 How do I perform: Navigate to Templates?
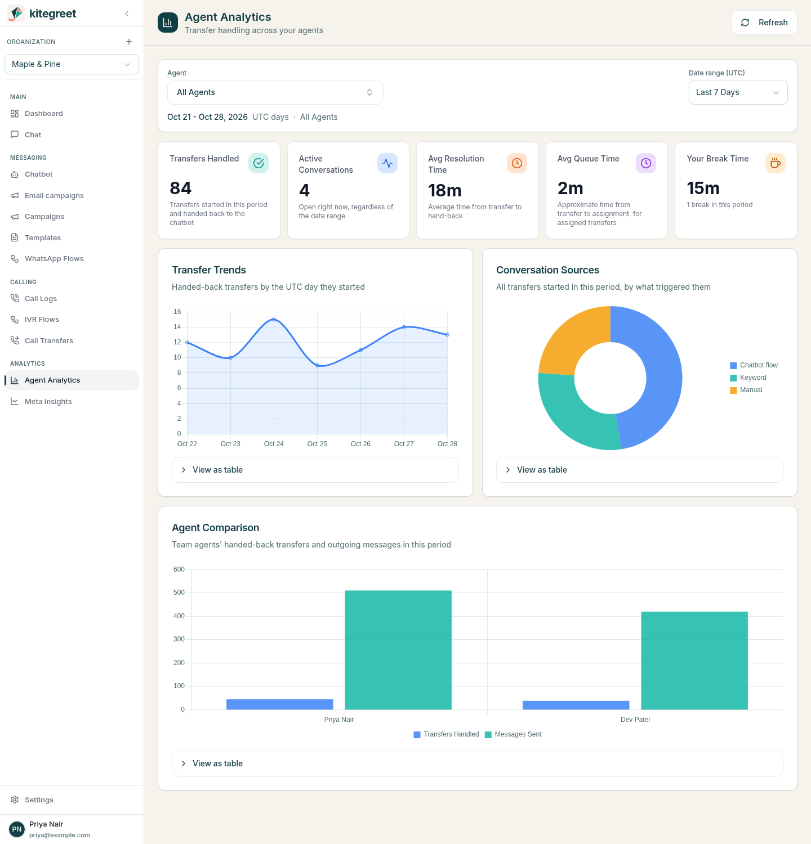click(x=72, y=238)
